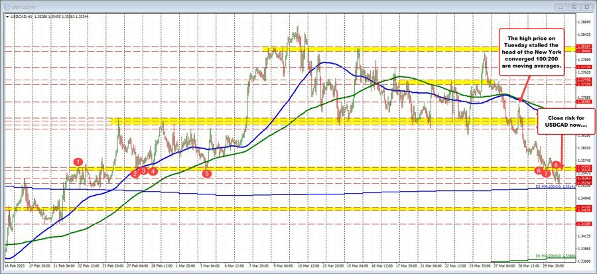Screen dimensions: 597x274
Task: Select the red circle marker numbered 6
Action: (x=538, y=171)
